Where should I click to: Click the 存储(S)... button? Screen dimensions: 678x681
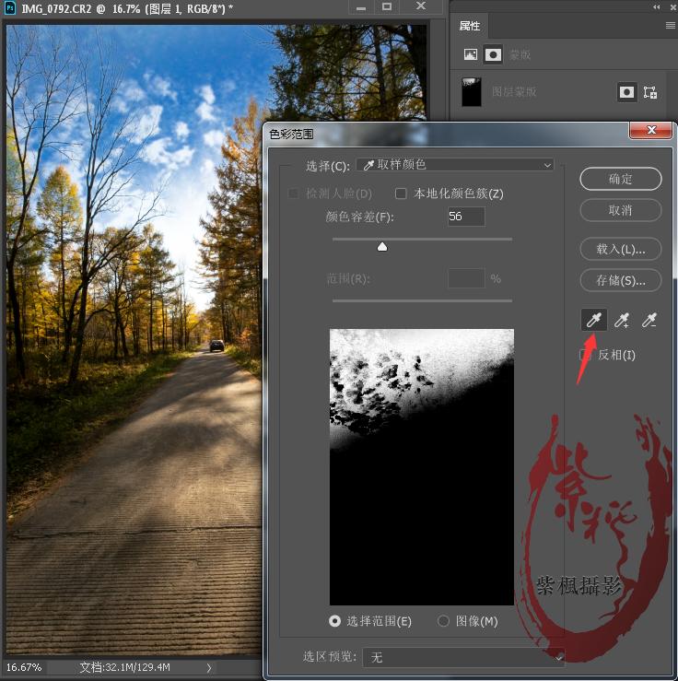620,280
